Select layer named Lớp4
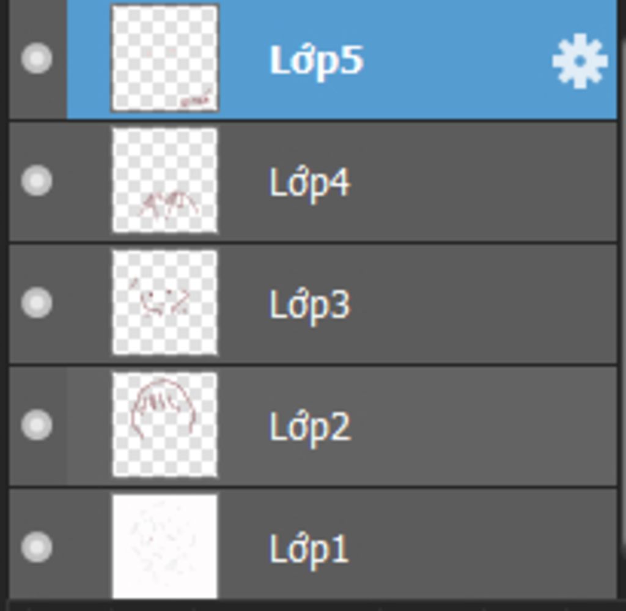Screen dimensions: 626x611 (x=310, y=182)
